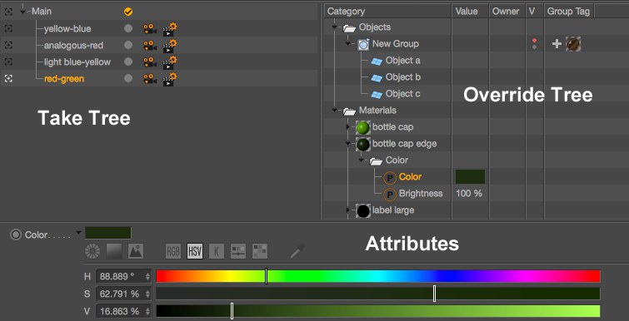This screenshot has width=629, height=321.
Task: Click the S value stepper arrows
Action: point(147,294)
